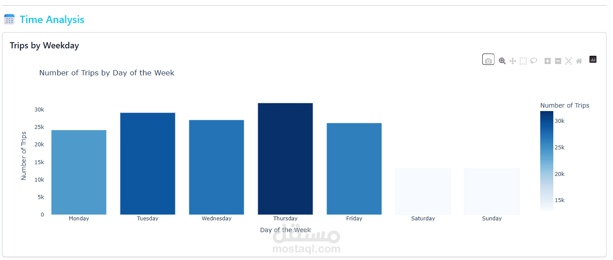Click the Zoom In plus icon
The image size is (613, 260).
(x=548, y=61)
